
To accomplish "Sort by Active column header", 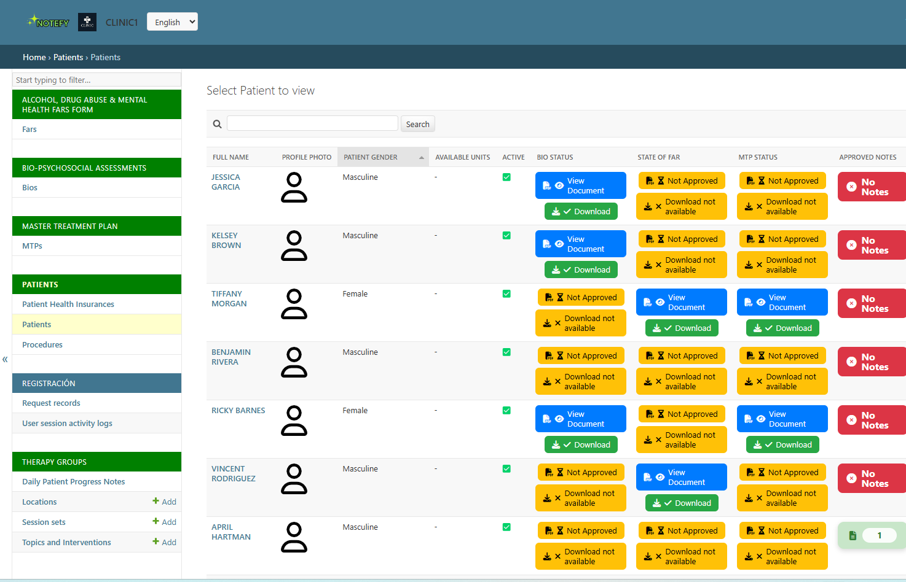I will [513, 157].
